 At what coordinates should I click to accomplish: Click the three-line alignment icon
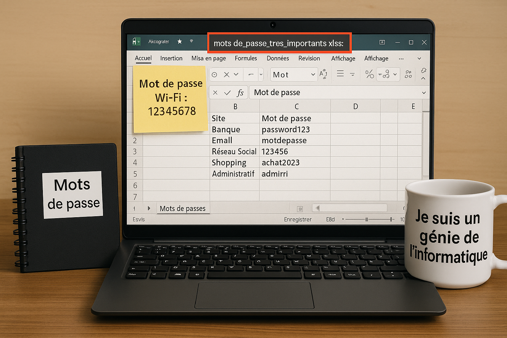tap(340, 74)
